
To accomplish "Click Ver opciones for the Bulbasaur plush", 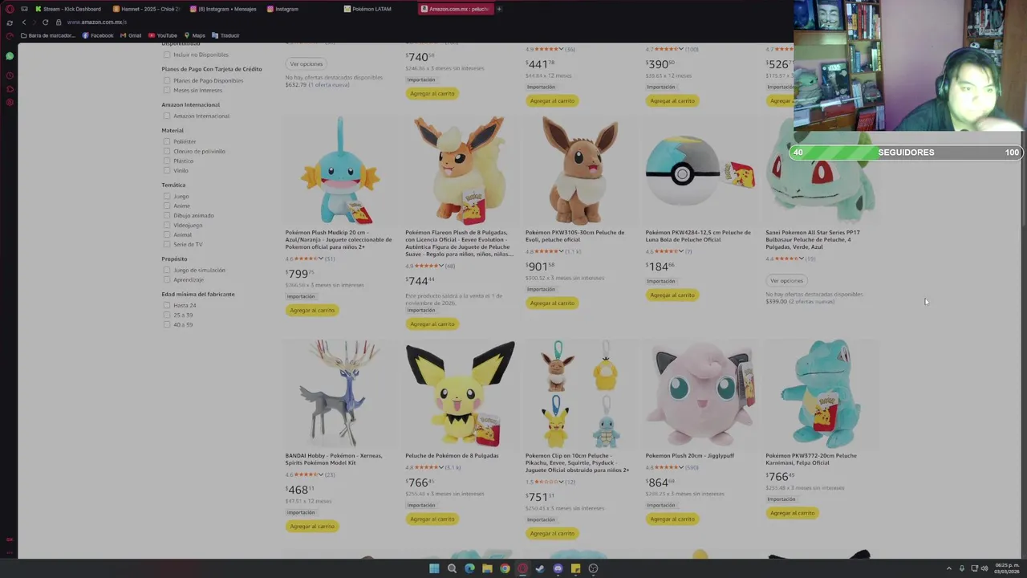I will pyautogui.click(x=786, y=281).
